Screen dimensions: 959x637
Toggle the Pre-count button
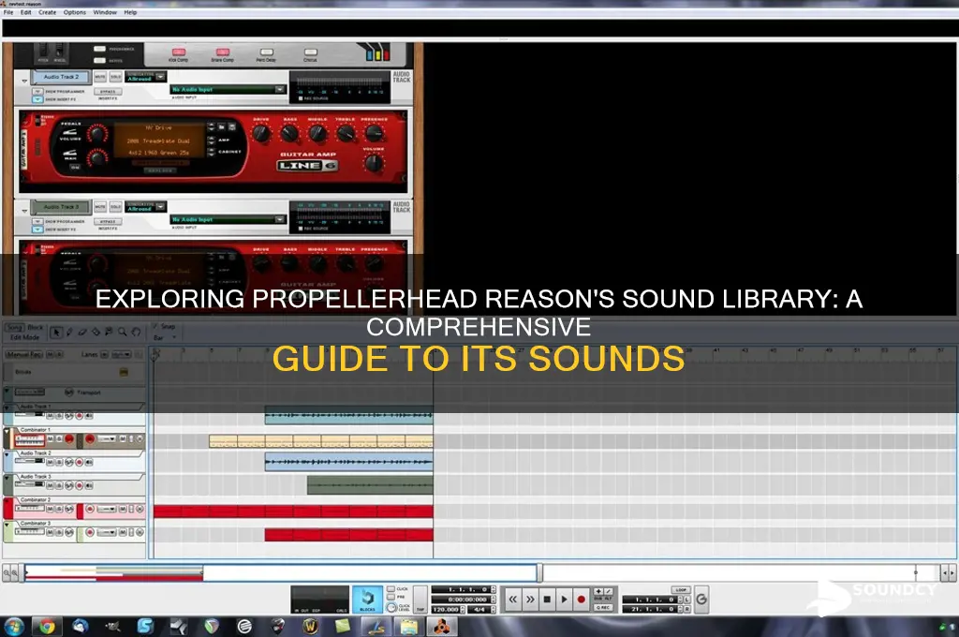coord(391,598)
